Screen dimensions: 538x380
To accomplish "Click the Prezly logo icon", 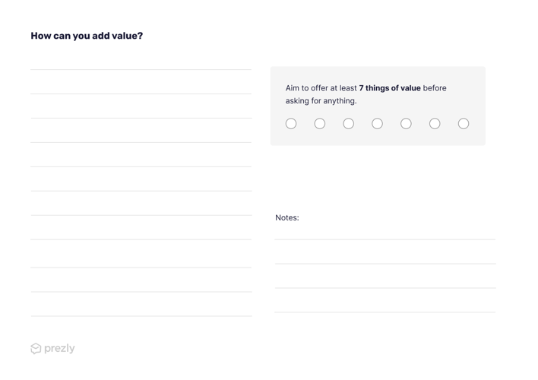I will tap(36, 348).
